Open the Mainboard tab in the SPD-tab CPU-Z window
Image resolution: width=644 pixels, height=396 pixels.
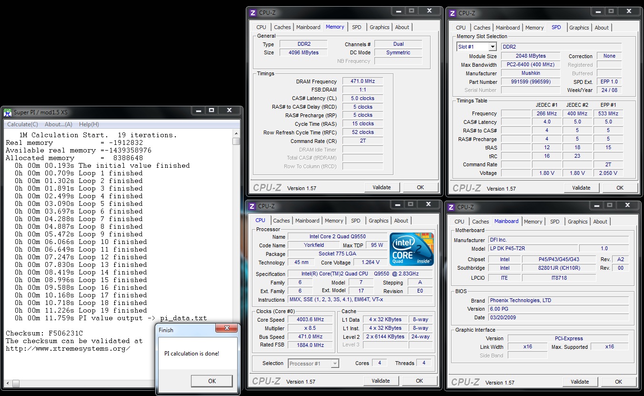point(508,28)
